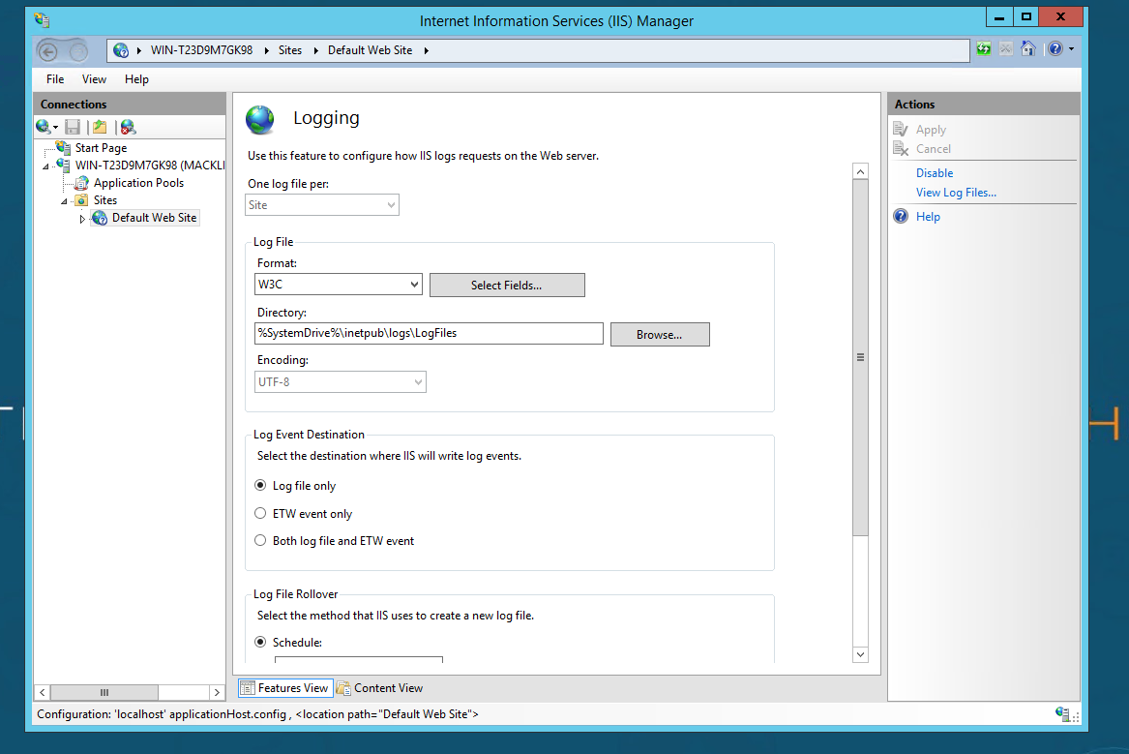Open the File menu
This screenshot has height=754, width=1129.
click(x=55, y=79)
